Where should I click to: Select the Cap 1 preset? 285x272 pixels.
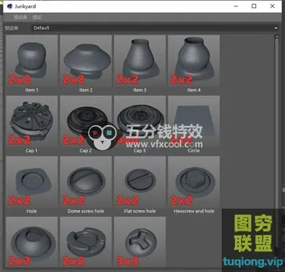(31, 121)
